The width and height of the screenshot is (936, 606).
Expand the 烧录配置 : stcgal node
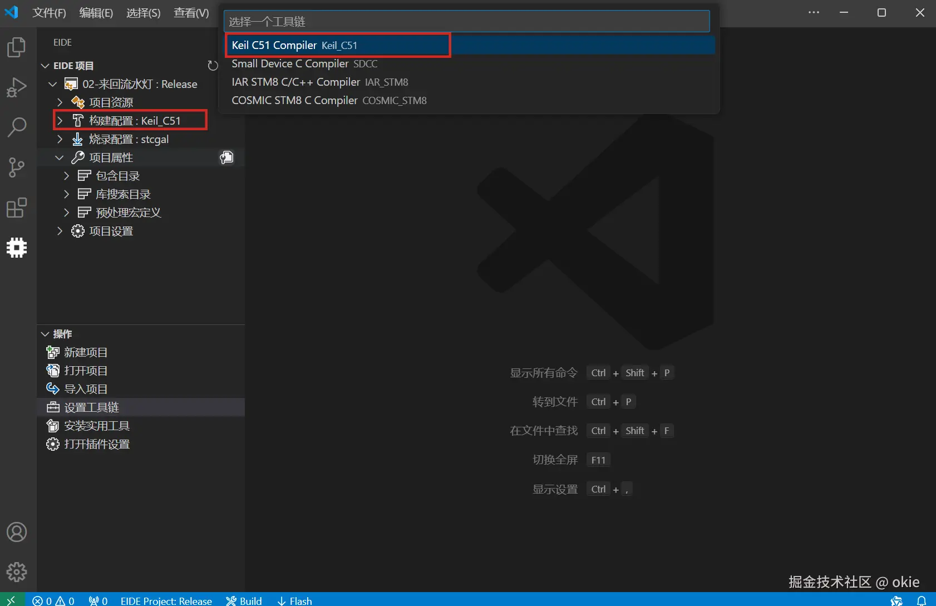(x=60, y=139)
